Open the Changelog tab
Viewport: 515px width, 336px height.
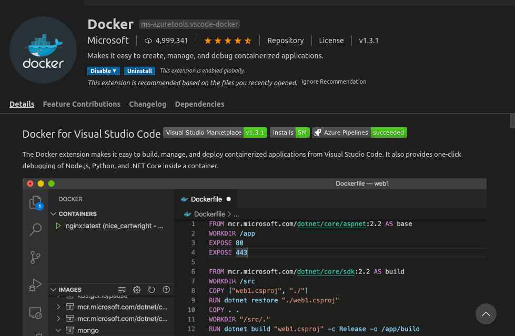coord(147,104)
